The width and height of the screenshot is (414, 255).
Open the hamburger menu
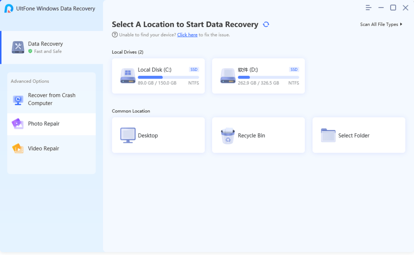coord(368,8)
